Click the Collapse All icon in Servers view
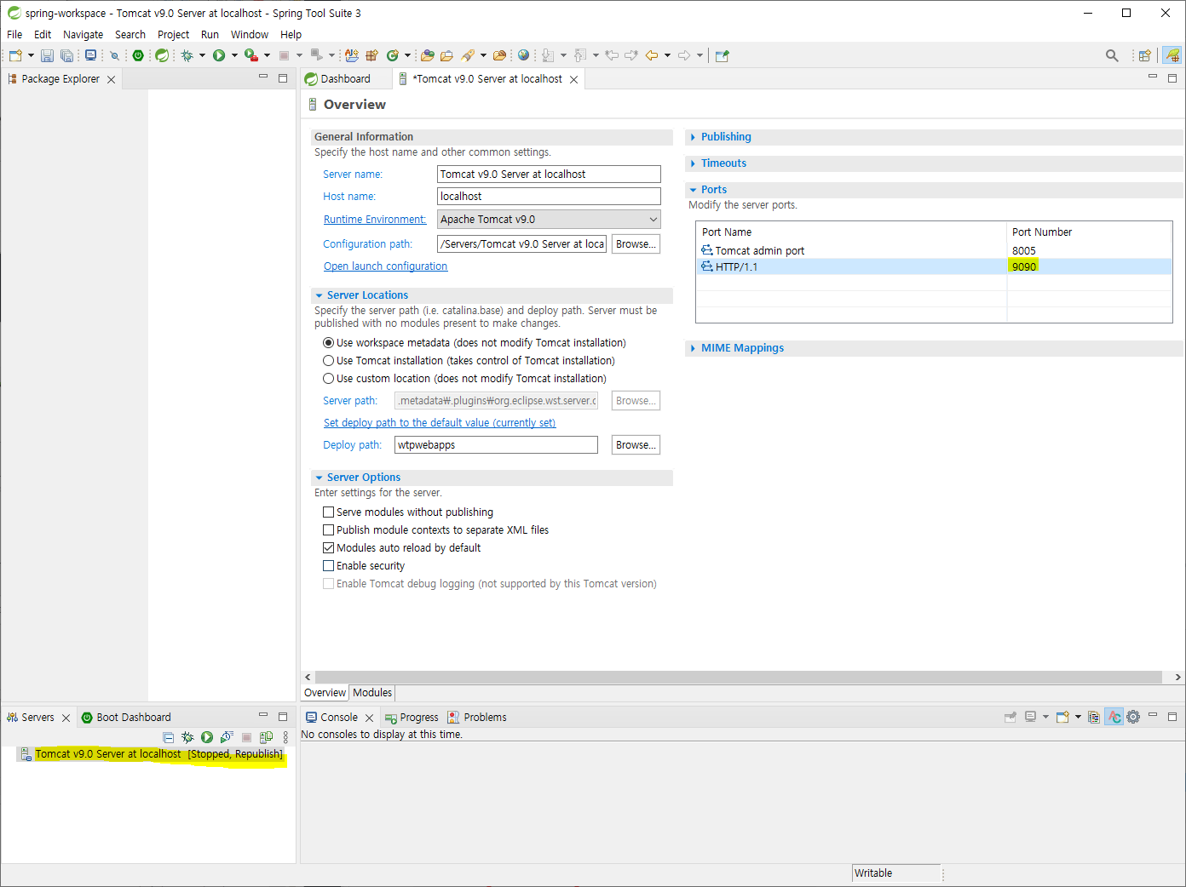This screenshot has height=887, width=1186. tap(168, 737)
